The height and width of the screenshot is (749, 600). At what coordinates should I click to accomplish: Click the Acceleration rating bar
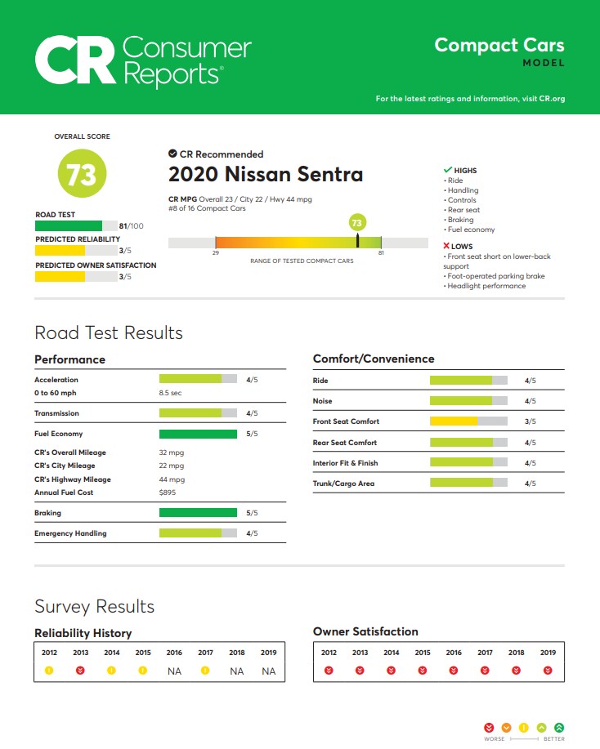click(x=198, y=379)
